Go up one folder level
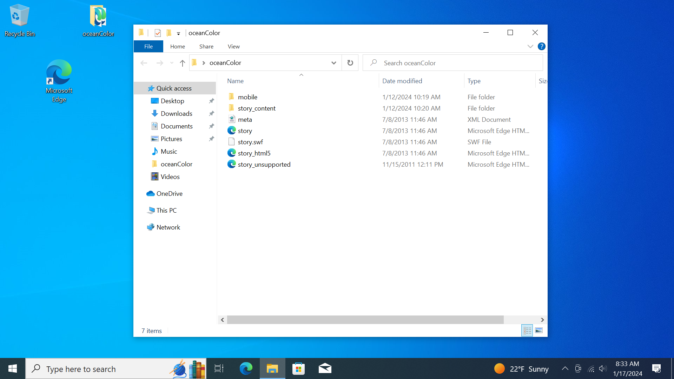This screenshot has height=379, width=674. (x=182, y=63)
